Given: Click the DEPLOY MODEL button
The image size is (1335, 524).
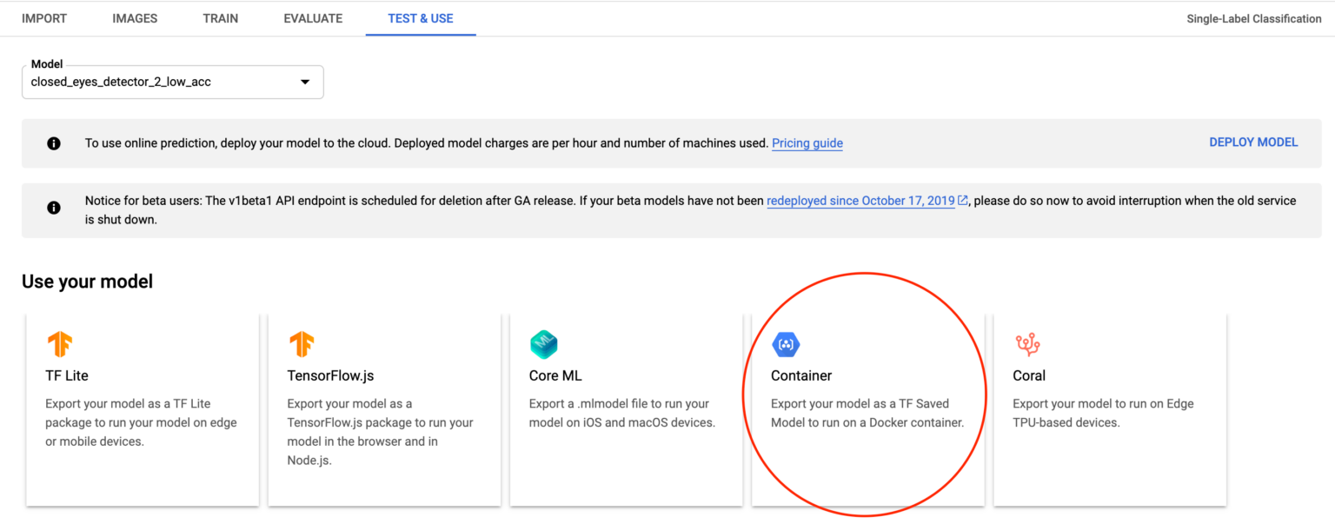Looking at the screenshot, I should [x=1253, y=142].
